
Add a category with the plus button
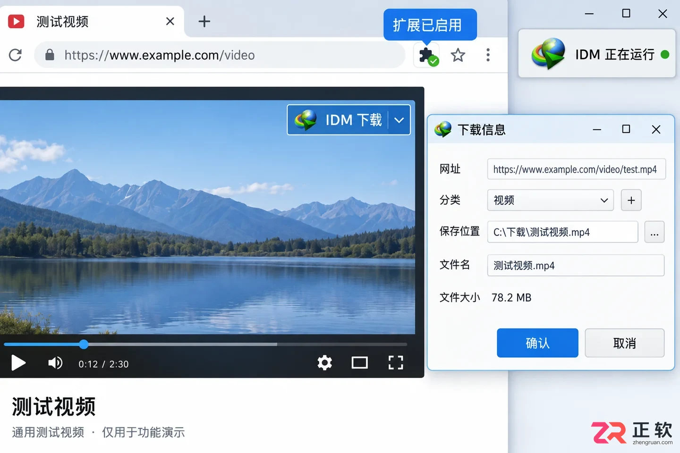[x=631, y=200]
